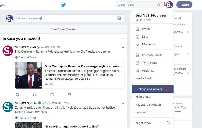Image resolution: width=202 pixels, height=128 pixels.
Task: Click the @SiolNEWS handle in menu
Action: 144,20
